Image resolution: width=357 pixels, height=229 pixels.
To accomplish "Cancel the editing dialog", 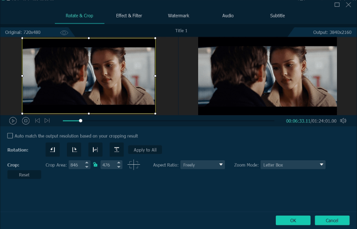I will pos(332,221).
